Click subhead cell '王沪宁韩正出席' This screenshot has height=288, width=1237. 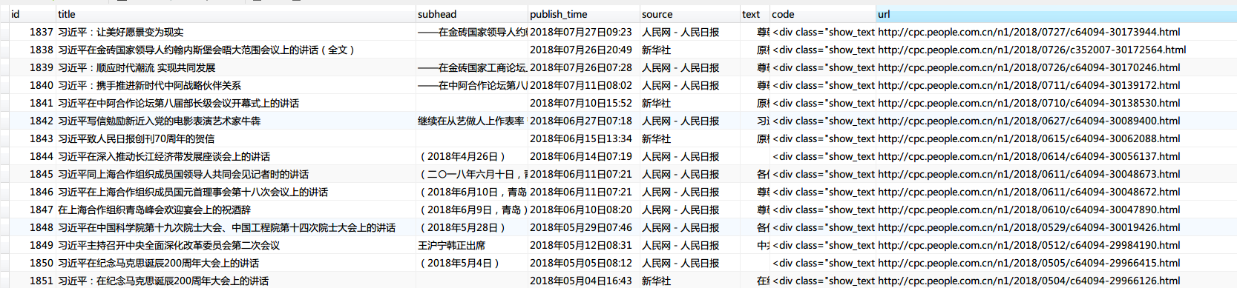(x=451, y=245)
